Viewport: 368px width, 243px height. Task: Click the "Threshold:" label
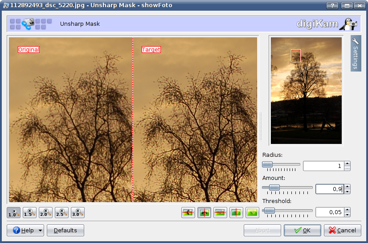(x=277, y=201)
